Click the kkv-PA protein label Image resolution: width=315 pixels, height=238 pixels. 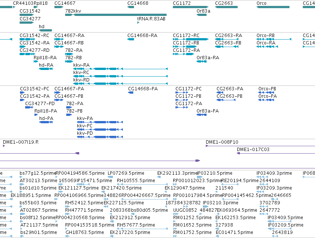85,118
